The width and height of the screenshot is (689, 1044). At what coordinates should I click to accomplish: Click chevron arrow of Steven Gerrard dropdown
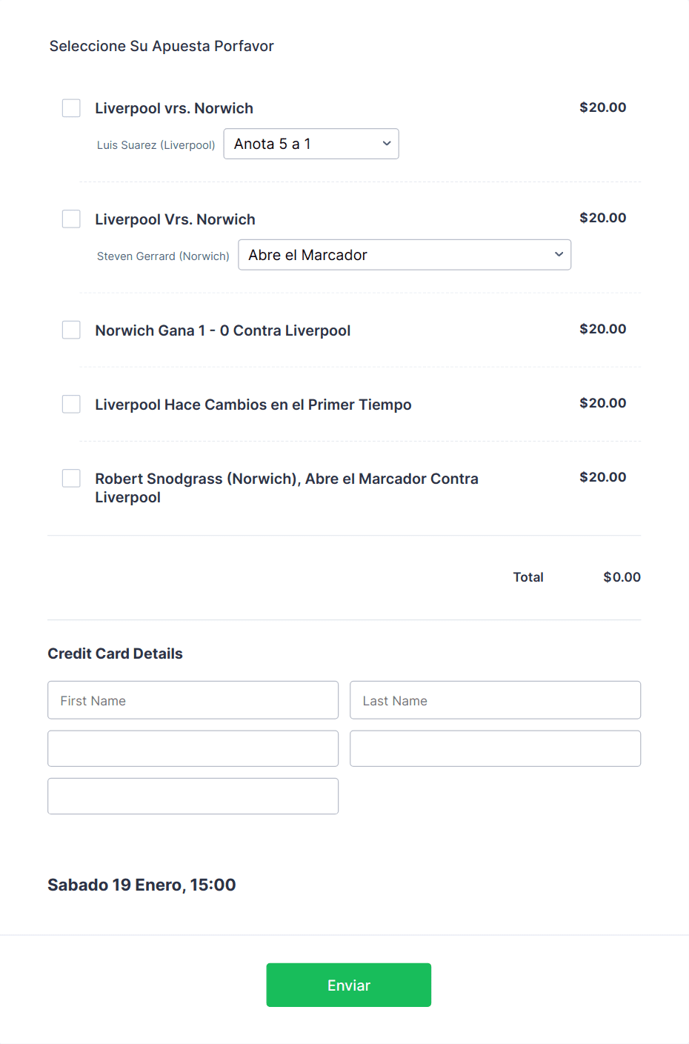tap(559, 255)
